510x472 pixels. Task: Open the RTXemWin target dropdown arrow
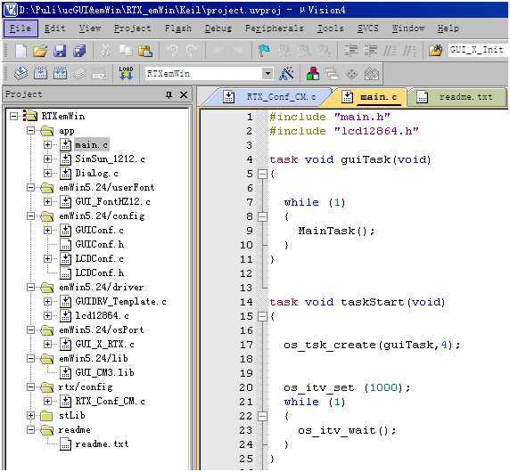[x=267, y=73]
